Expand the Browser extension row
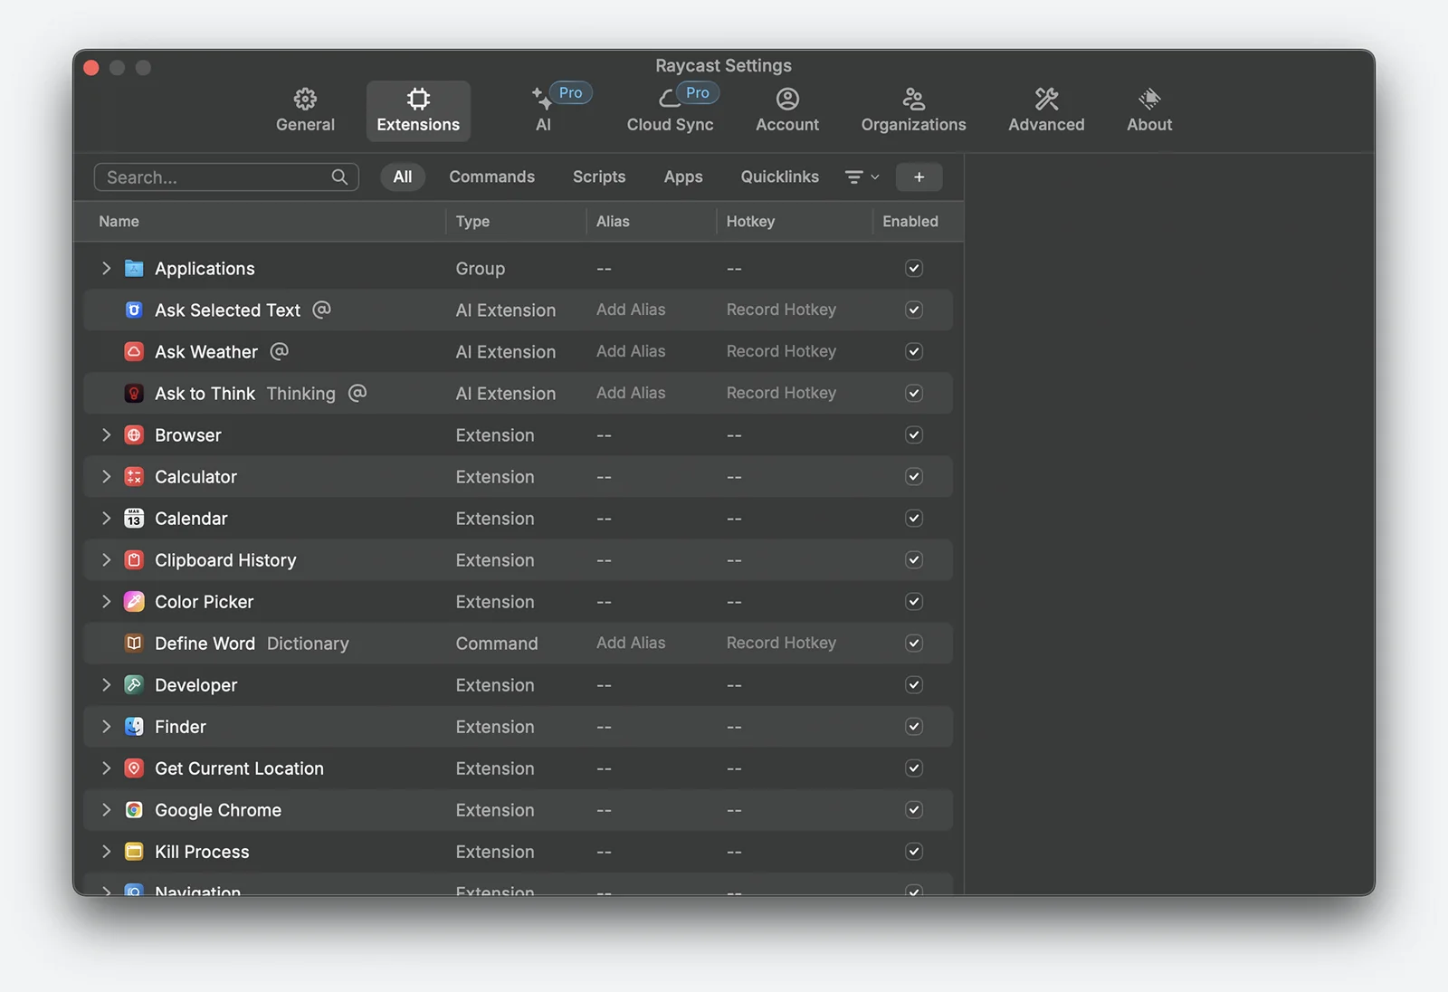The width and height of the screenshot is (1448, 992). 106,434
